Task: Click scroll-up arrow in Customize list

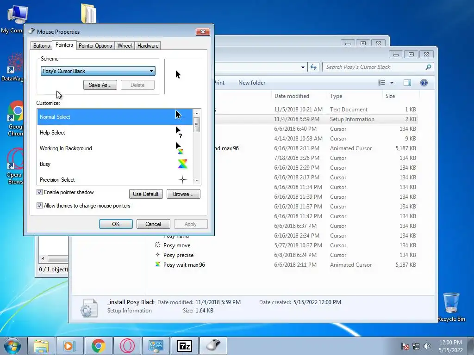Action: (197, 113)
